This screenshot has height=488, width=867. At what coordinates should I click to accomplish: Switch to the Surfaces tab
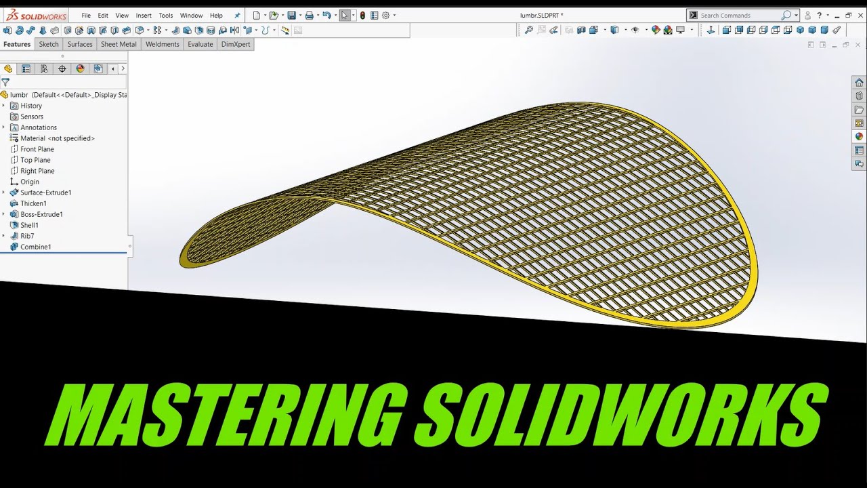(80, 44)
